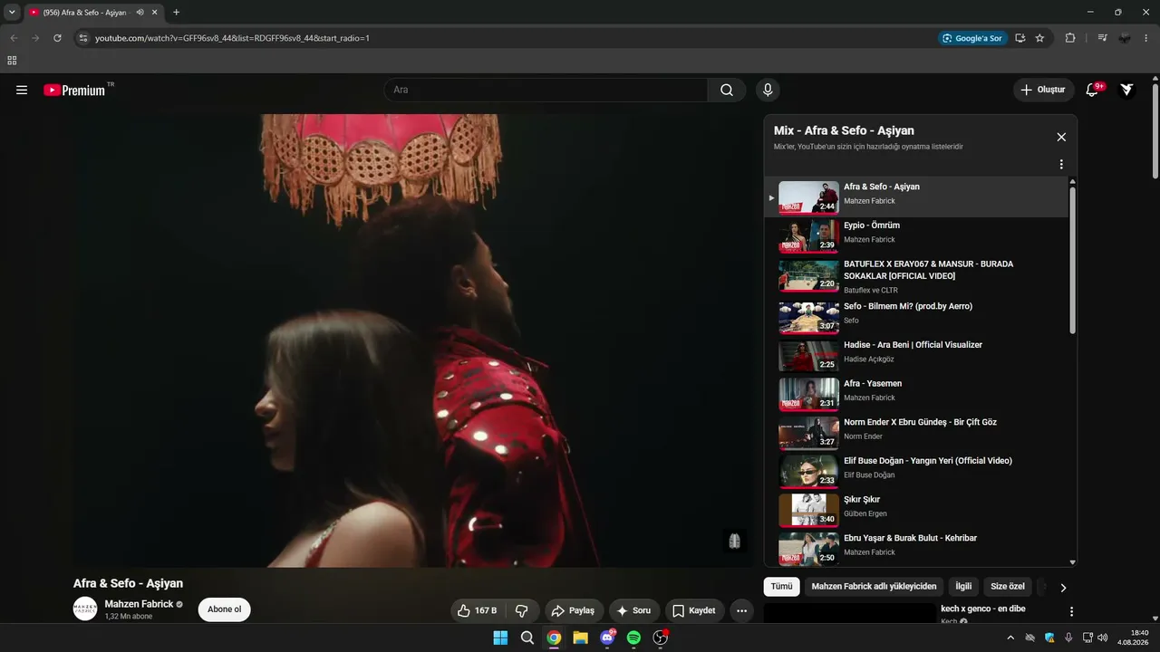Go to YouTube Premium home logo
1160x652 pixels.
click(x=74, y=90)
